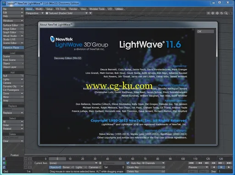235x175 pixels.
Task: Switch to the Modify tab
Action: point(39,9)
